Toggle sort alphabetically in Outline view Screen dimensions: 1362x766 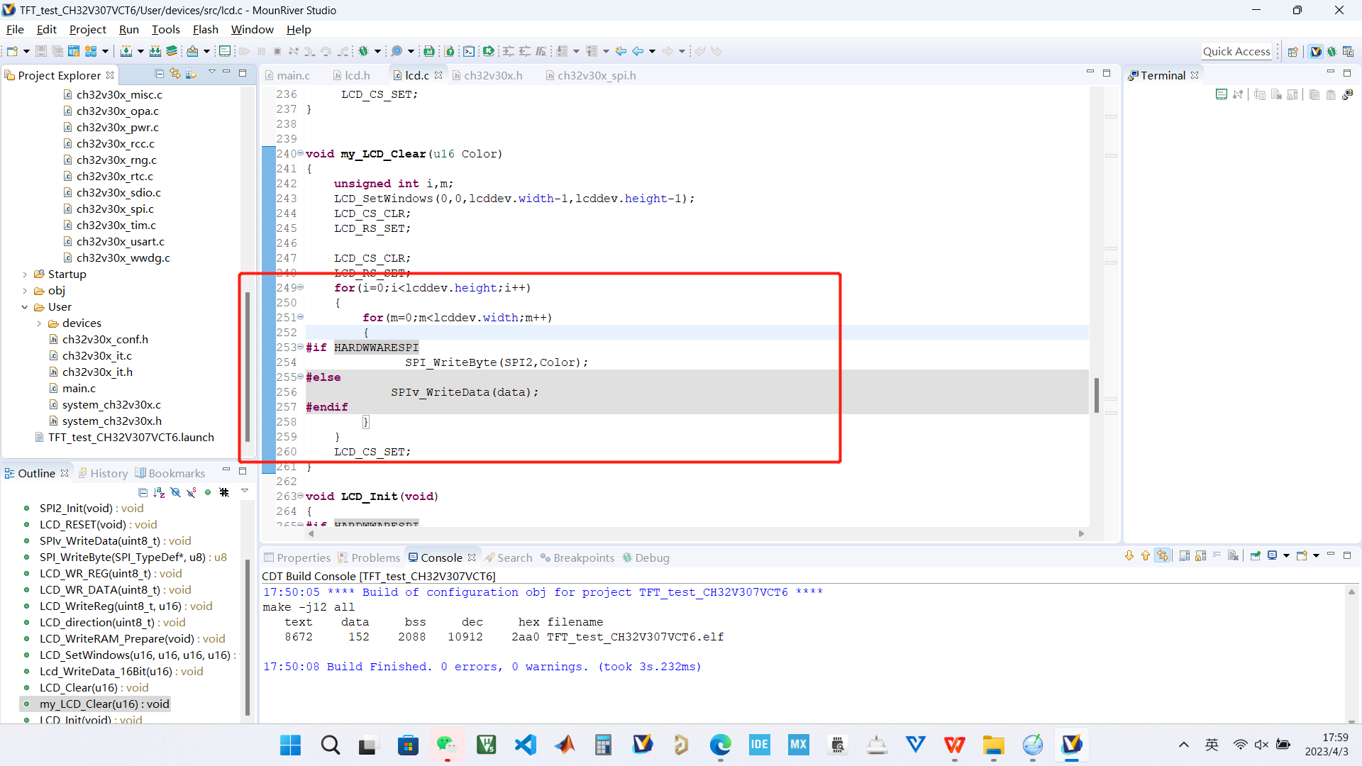159,492
